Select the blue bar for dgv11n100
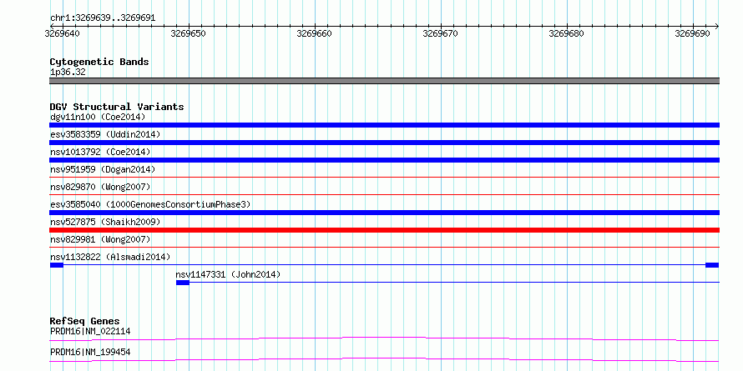This screenshot has height=371, width=743. coord(384,125)
